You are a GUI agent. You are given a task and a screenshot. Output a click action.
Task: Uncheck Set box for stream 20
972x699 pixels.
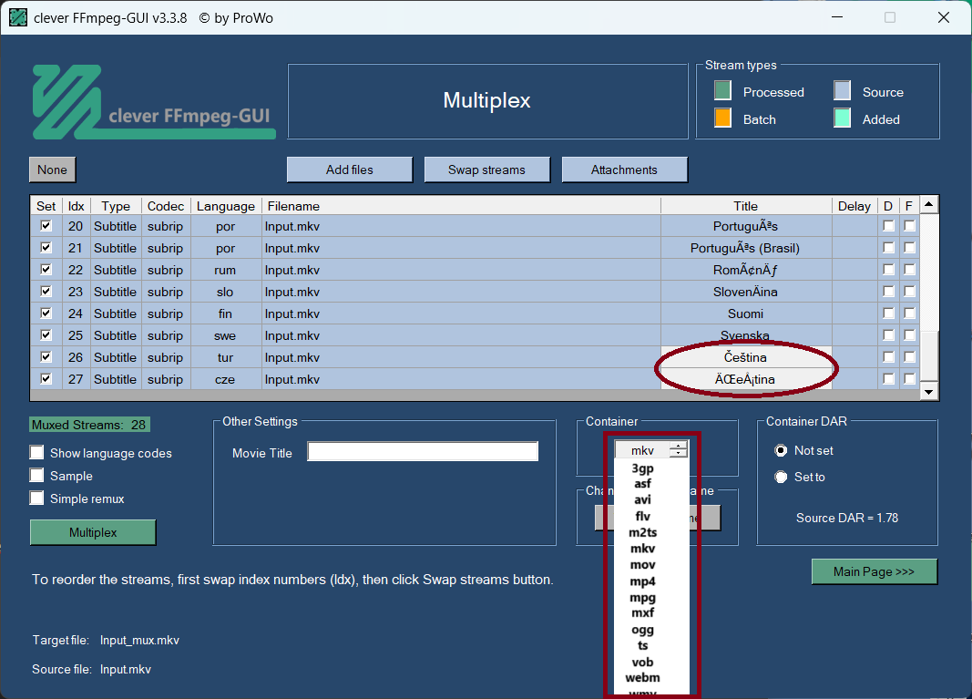click(x=46, y=226)
